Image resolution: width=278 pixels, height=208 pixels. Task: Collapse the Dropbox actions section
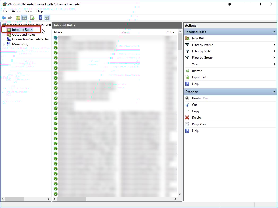tap(274, 92)
